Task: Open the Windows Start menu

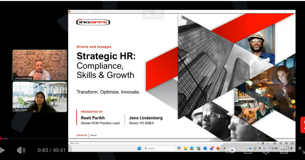Action: click(139, 148)
